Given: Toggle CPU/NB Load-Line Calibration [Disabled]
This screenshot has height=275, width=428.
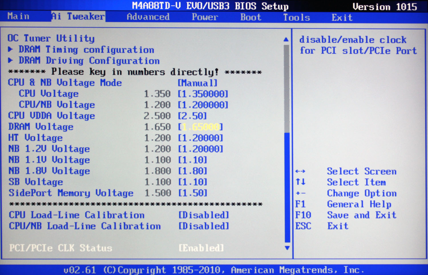Looking at the screenshot, I should (x=204, y=226).
